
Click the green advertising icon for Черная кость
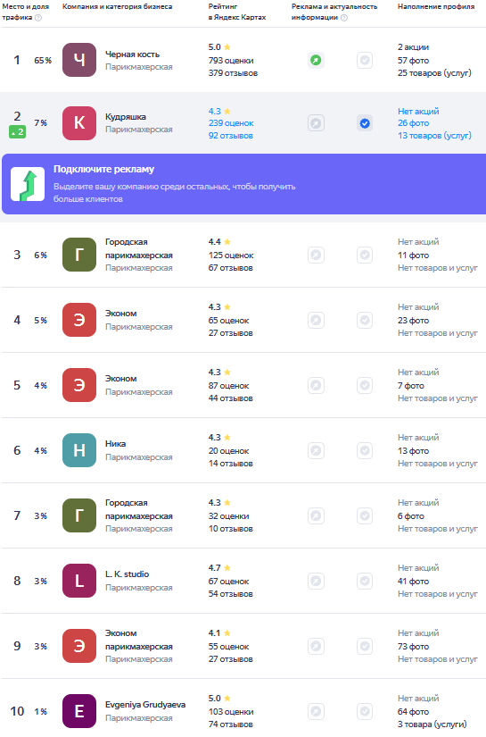pos(316,60)
